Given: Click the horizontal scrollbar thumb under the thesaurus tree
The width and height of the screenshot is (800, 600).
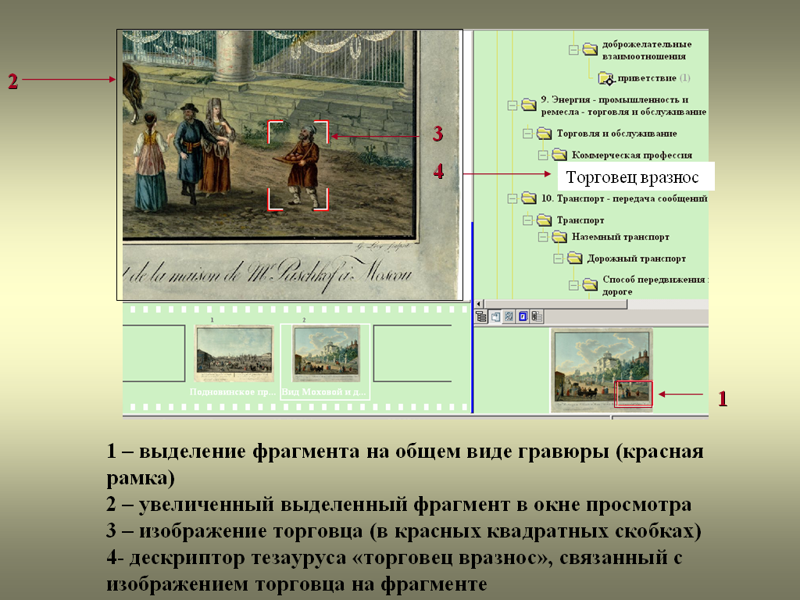Looking at the screenshot, I should point(555,304).
